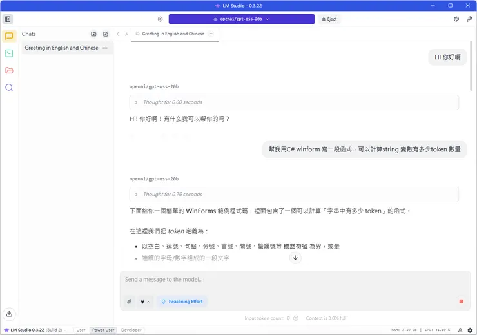
Task: Toggle the Reasoning Effort option
Action: (182, 301)
